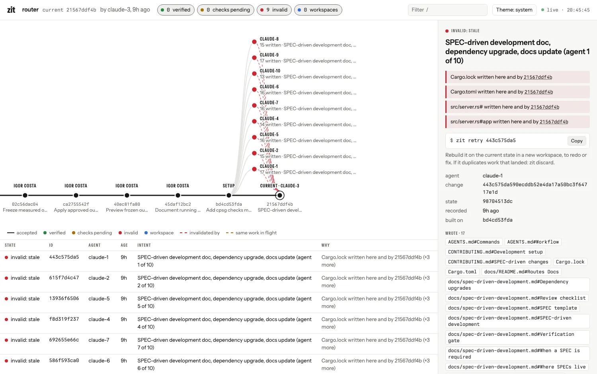Select commit node 40ec81fa80
597x374 pixels.
127,195
